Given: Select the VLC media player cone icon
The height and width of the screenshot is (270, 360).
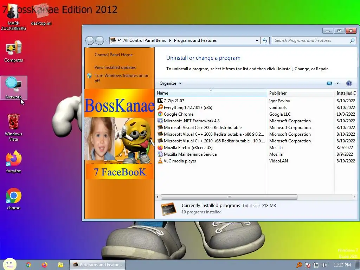Looking at the screenshot, I should [160, 161].
